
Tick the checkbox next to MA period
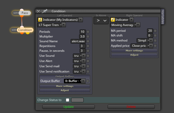tap(155, 31)
